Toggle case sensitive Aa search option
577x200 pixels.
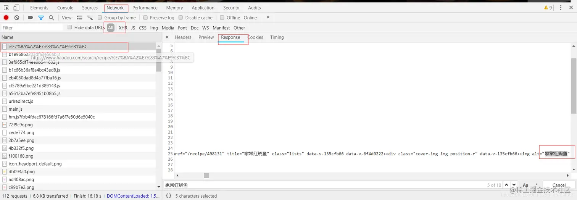(525, 185)
